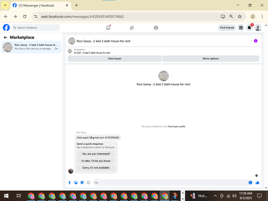Click the View buyer button
The image size is (268, 201).
coord(115,58)
